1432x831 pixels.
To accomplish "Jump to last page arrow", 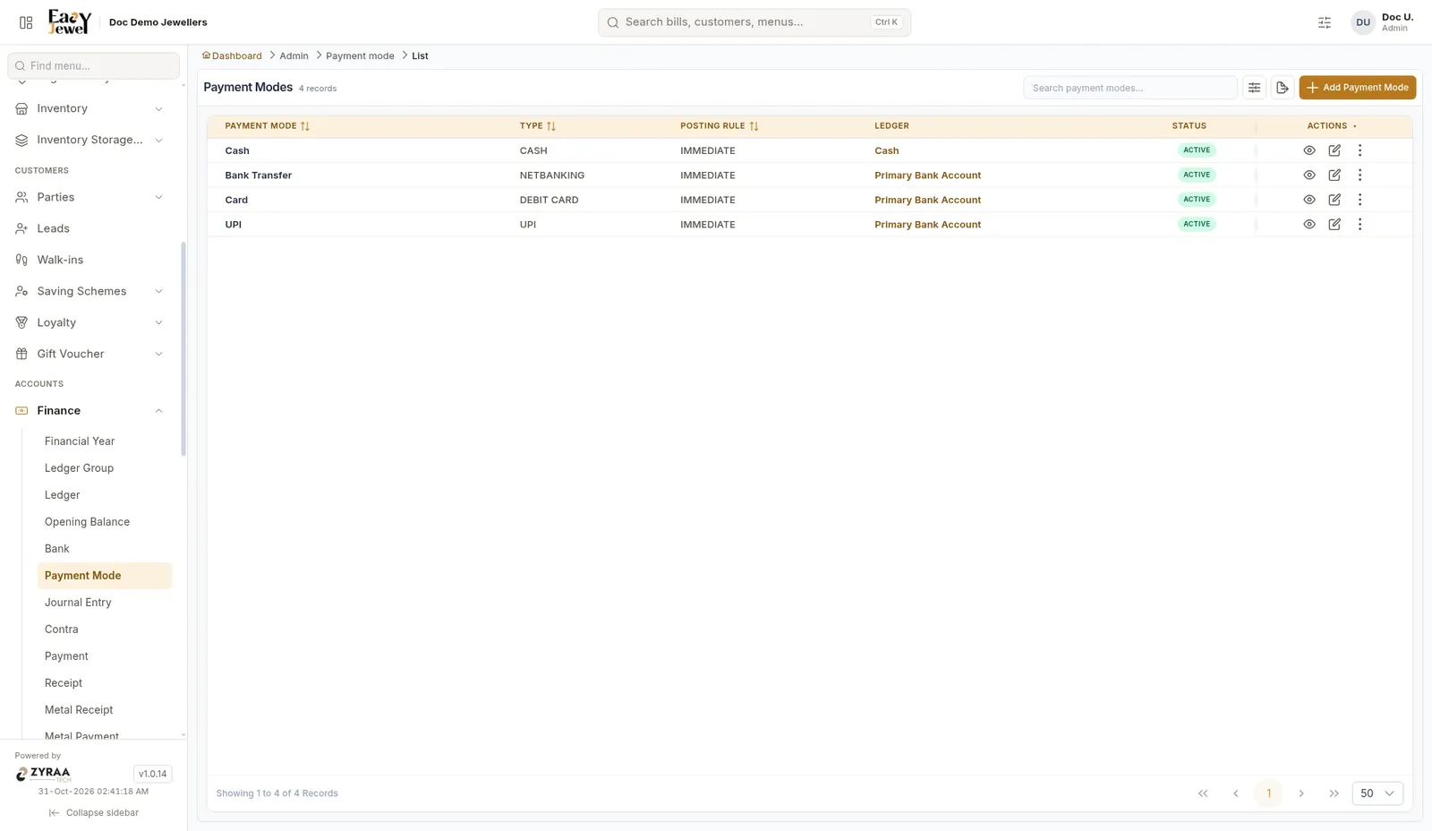I will click(1334, 793).
